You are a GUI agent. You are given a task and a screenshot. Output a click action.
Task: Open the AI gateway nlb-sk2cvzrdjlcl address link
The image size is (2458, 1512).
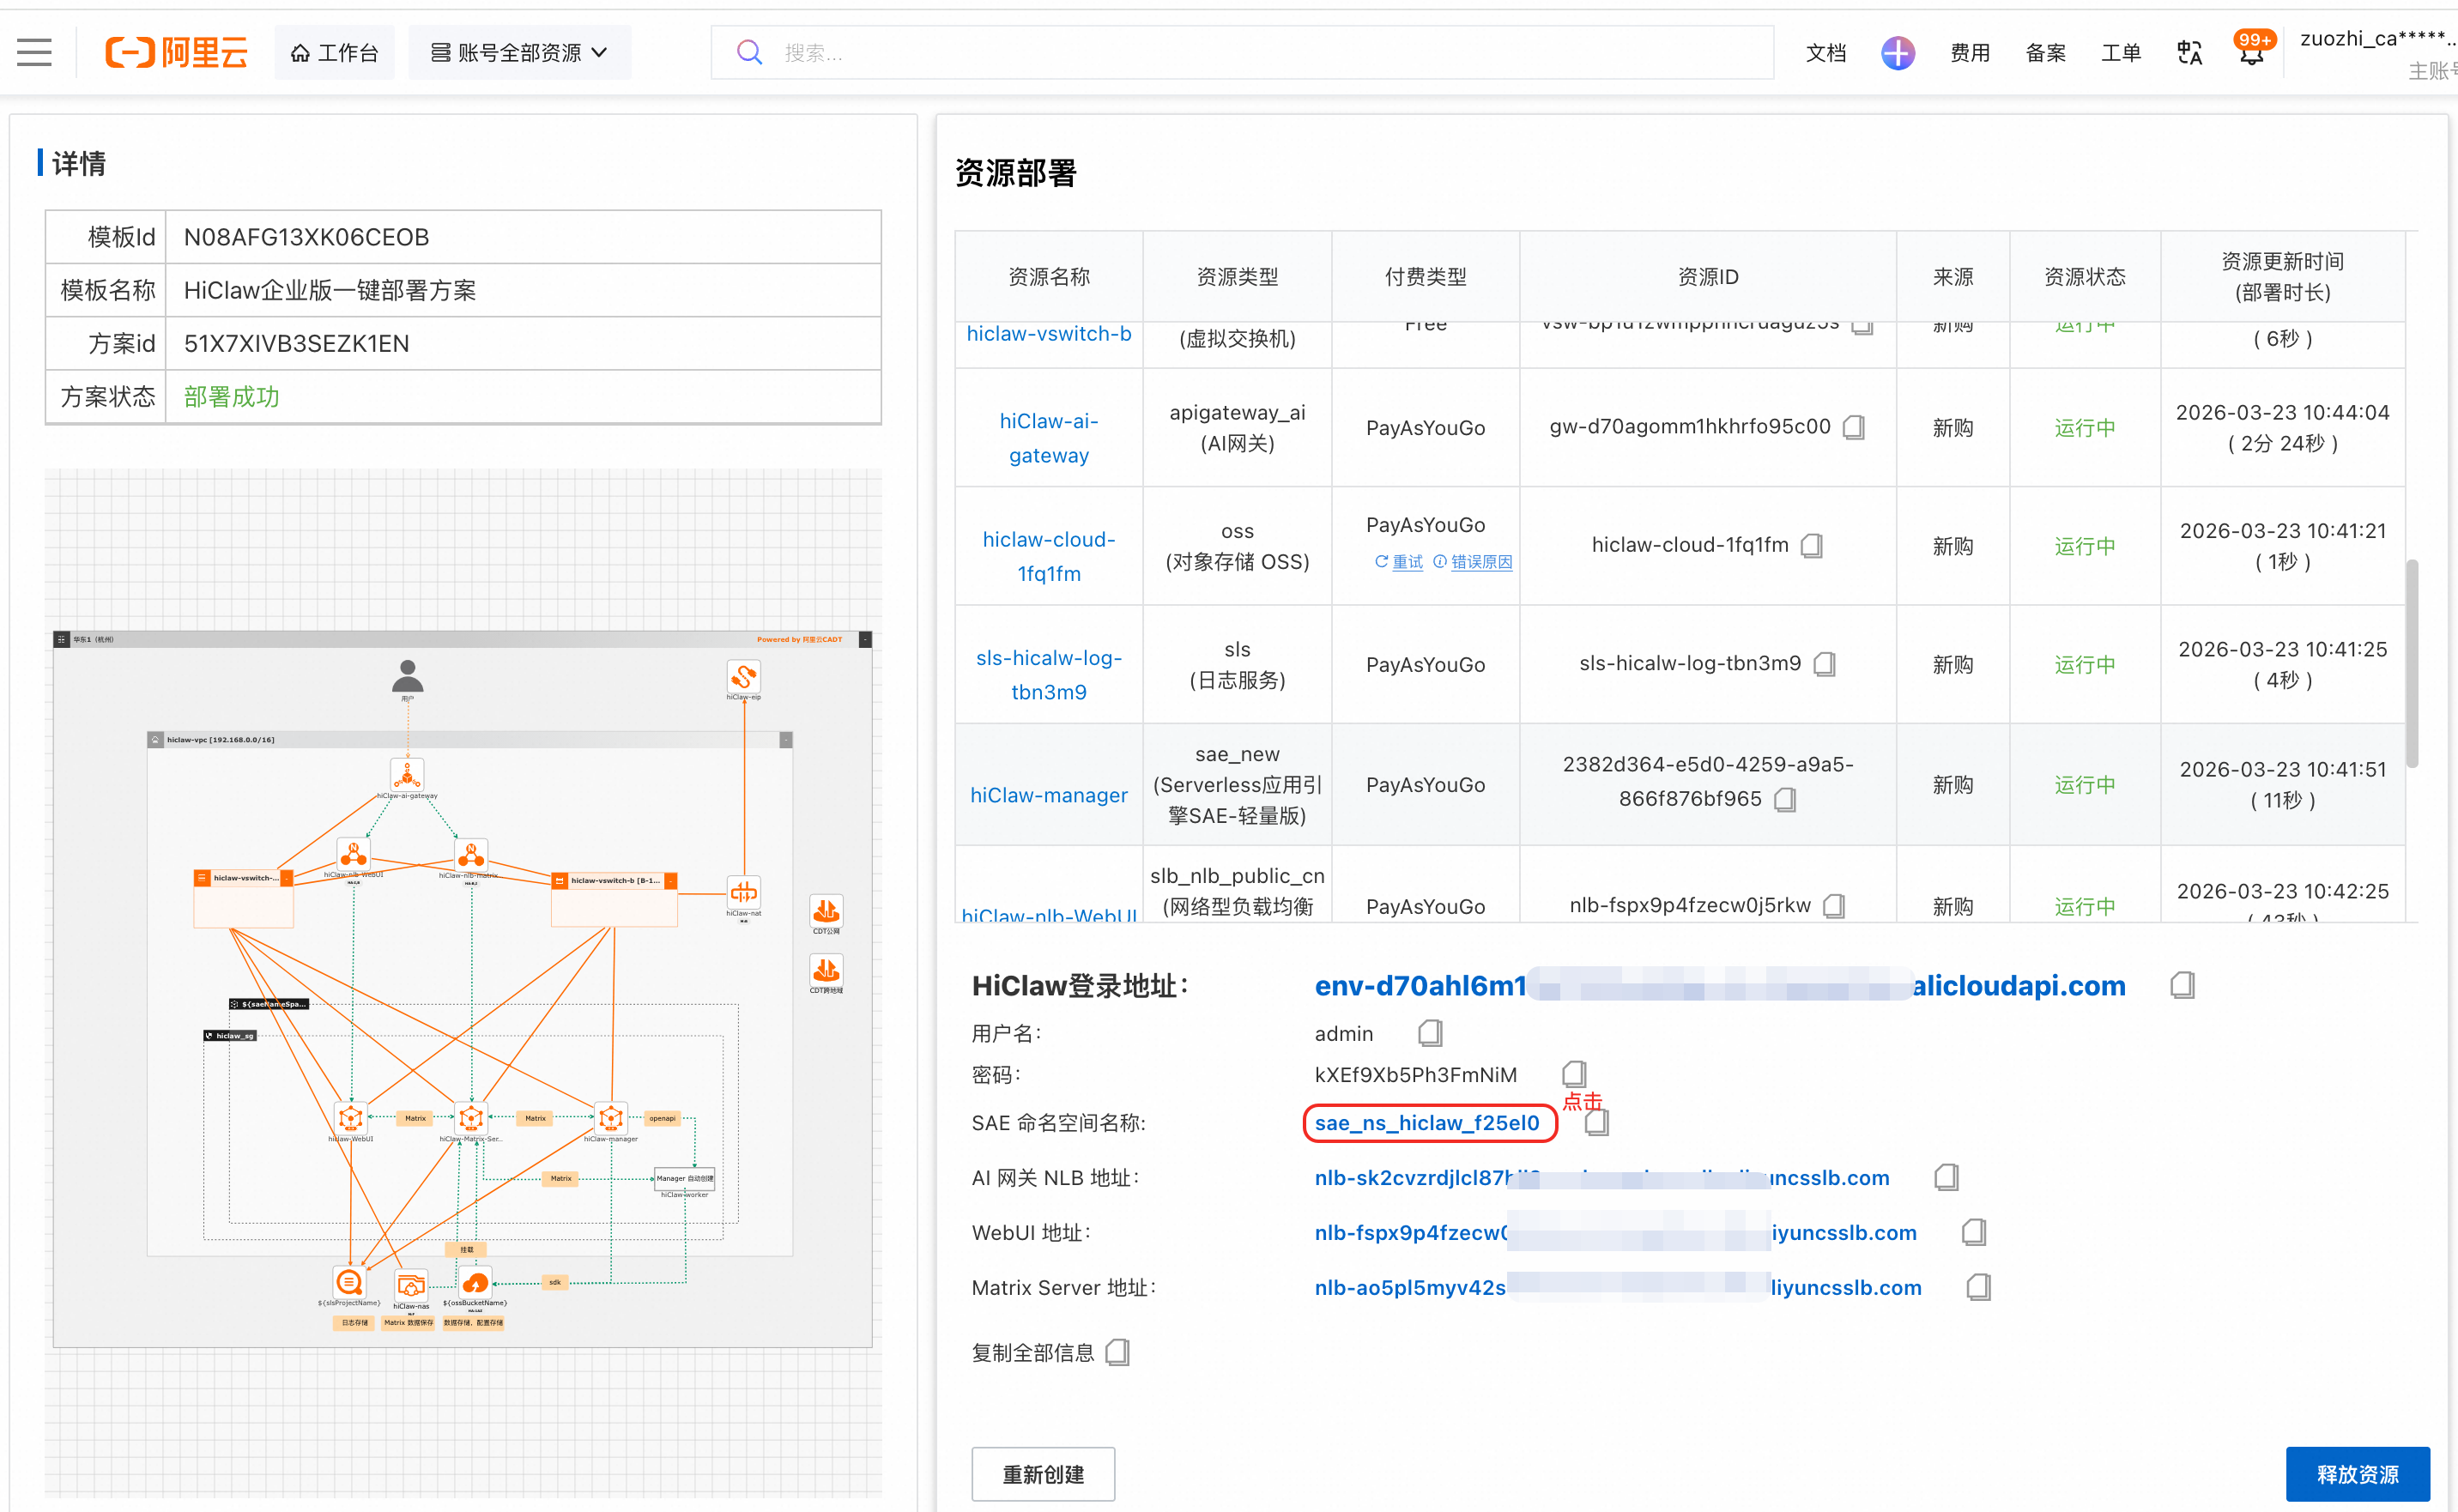click(x=1602, y=1178)
